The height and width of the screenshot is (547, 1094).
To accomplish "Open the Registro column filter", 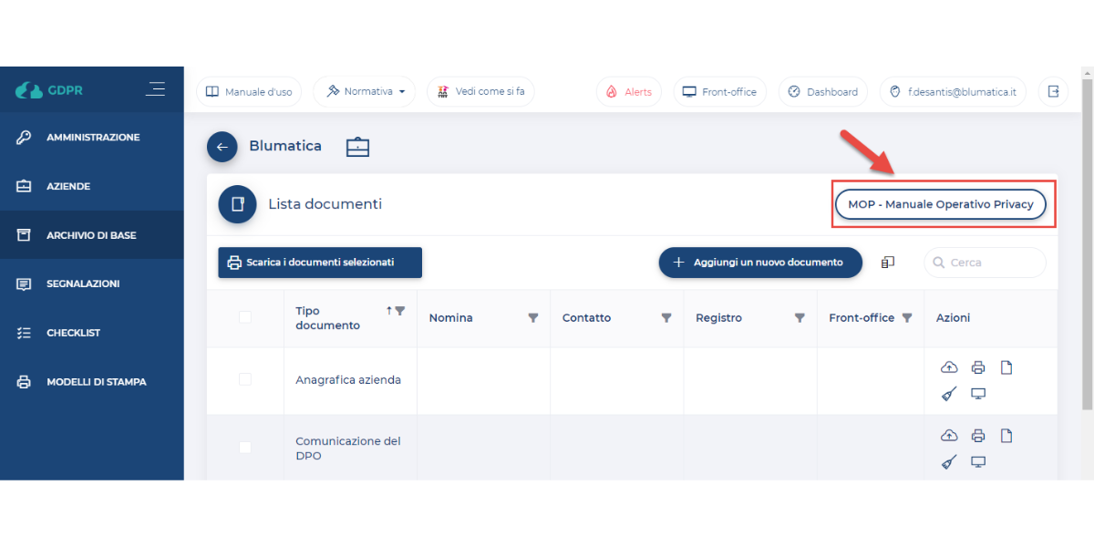I will point(800,318).
